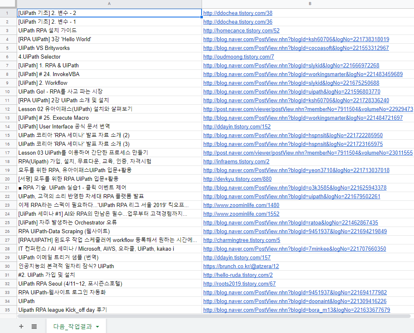
Task: Select cell 'Uipath RPA league Kick_off day 후기'
Action: [x=109, y=310]
